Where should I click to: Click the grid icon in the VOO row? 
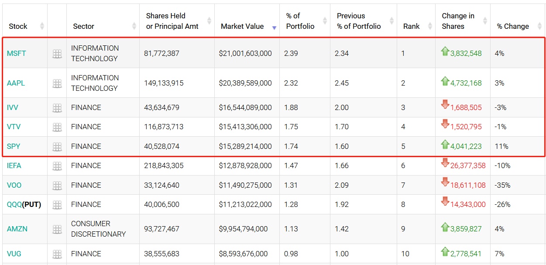57,186
